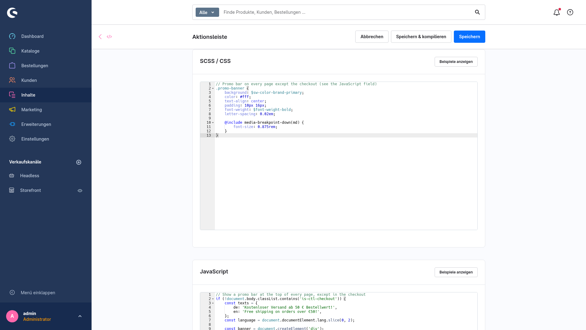Open the help question mark icon
The image size is (586, 330).
tap(570, 12)
